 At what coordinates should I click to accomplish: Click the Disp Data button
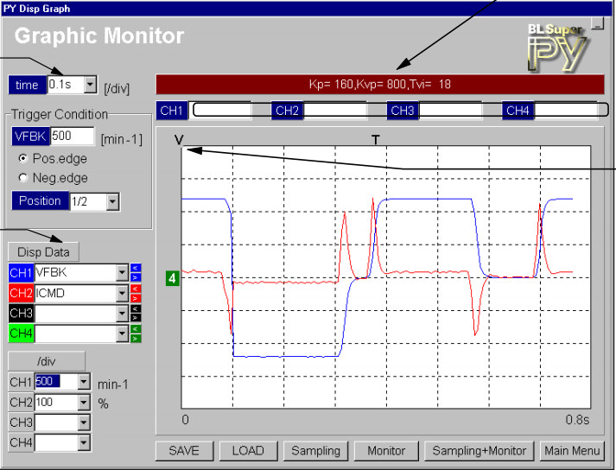pos(43,251)
